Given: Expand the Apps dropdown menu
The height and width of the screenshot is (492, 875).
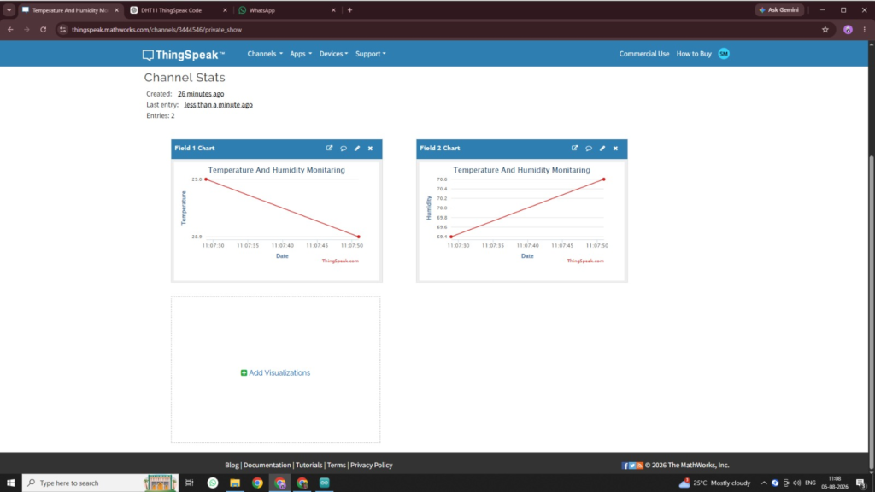Looking at the screenshot, I should coord(301,54).
